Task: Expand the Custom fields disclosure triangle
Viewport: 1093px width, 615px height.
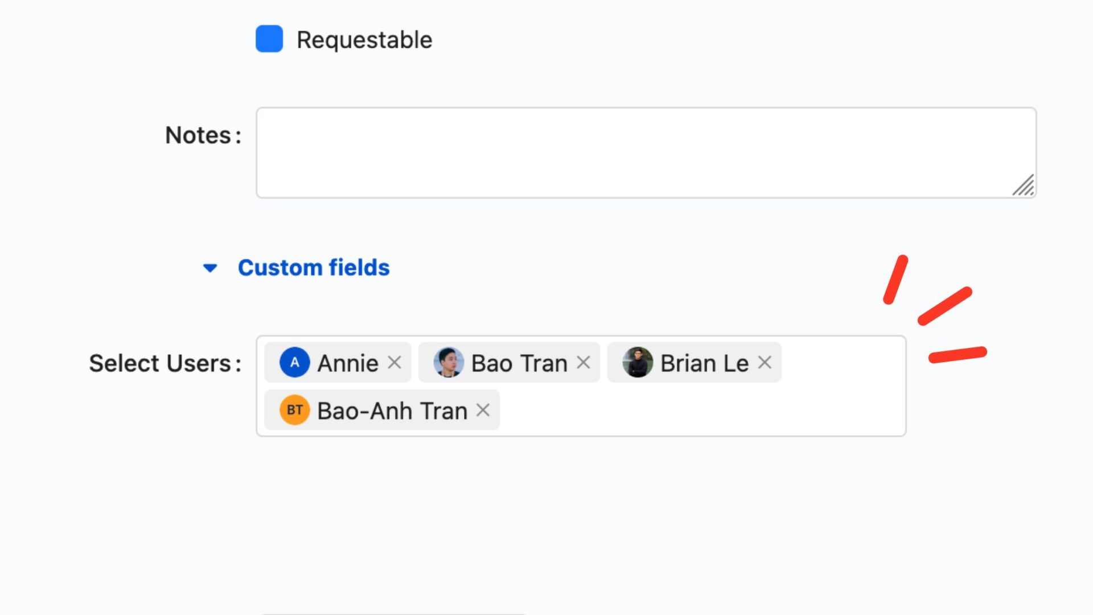Action: pos(209,267)
